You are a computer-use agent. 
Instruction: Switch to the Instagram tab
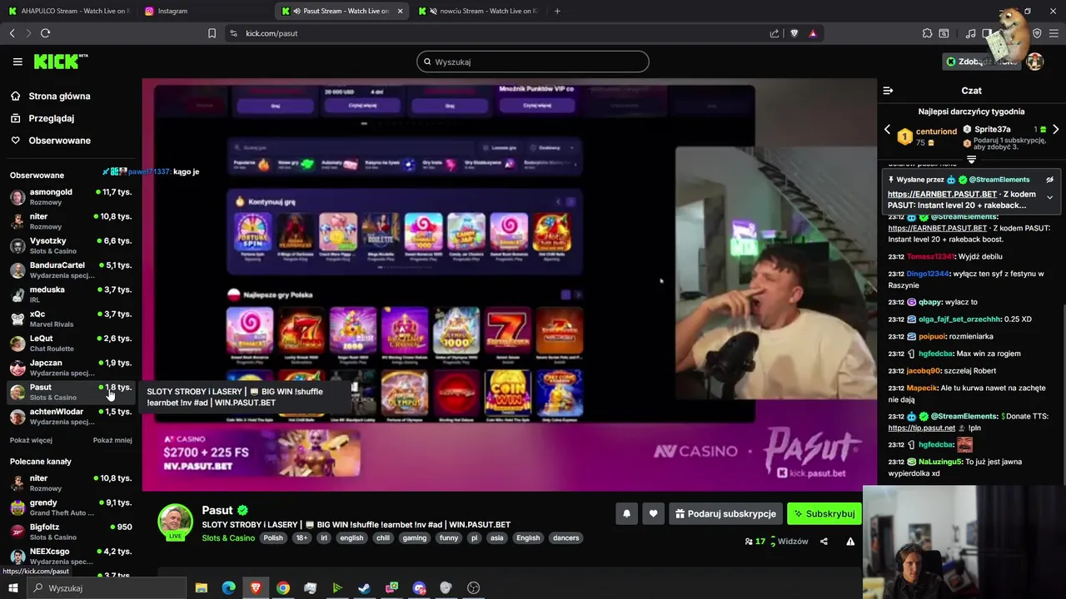[x=204, y=11]
